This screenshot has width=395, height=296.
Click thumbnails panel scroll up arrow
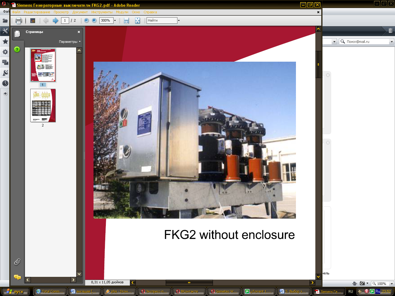pyautogui.click(x=79, y=50)
